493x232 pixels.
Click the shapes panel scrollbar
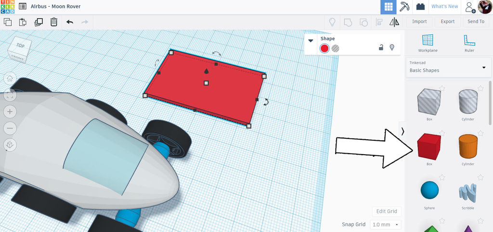(x=491, y=104)
